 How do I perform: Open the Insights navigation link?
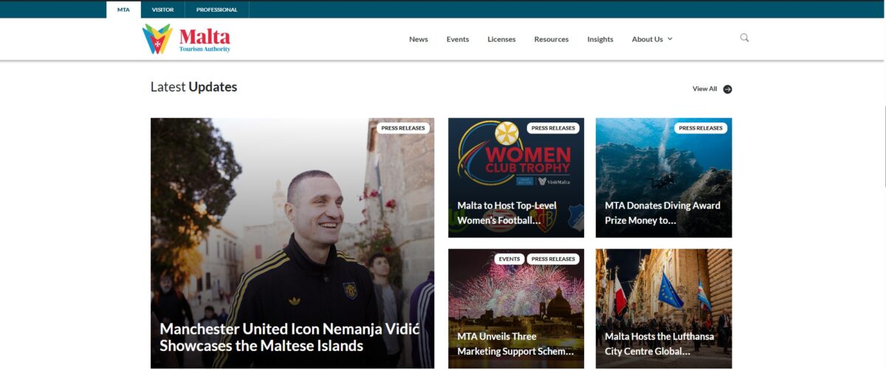pos(600,39)
